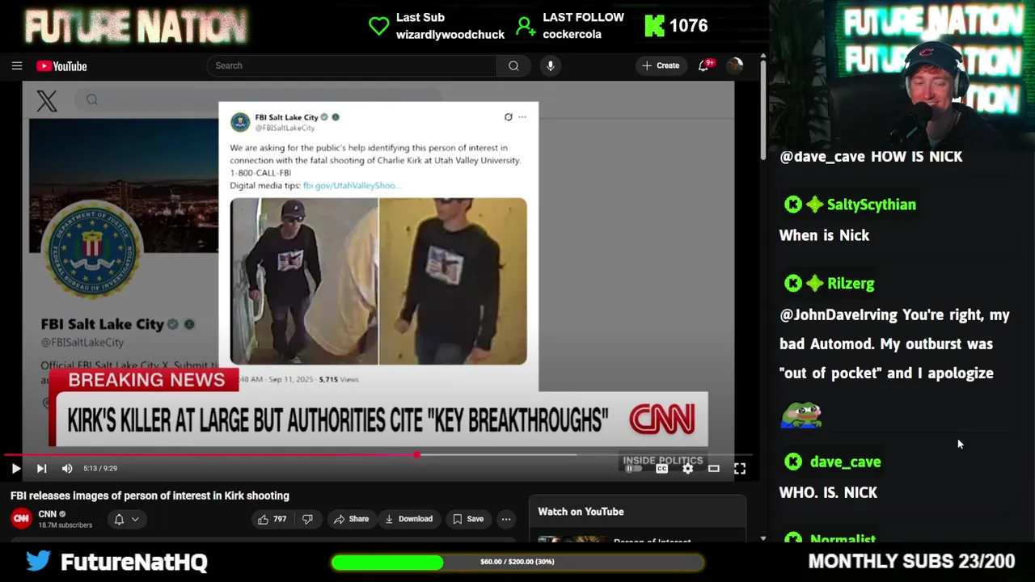Screen dimensions: 1035x582
Task: Mute the video volume
Action: [67, 468]
